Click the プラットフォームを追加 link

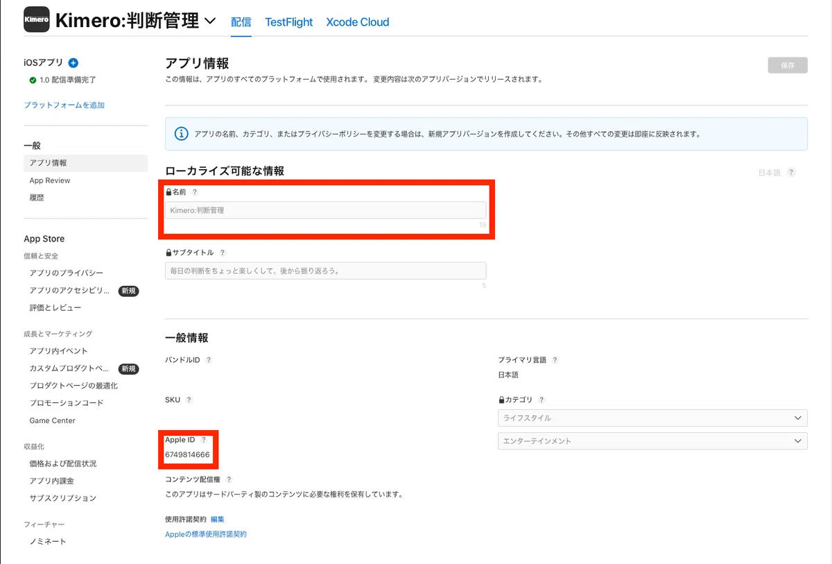64,105
